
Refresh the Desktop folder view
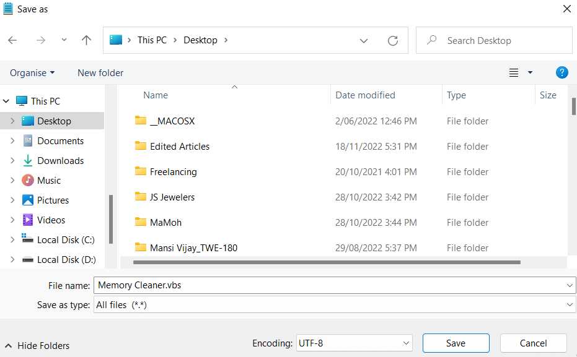(393, 40)
